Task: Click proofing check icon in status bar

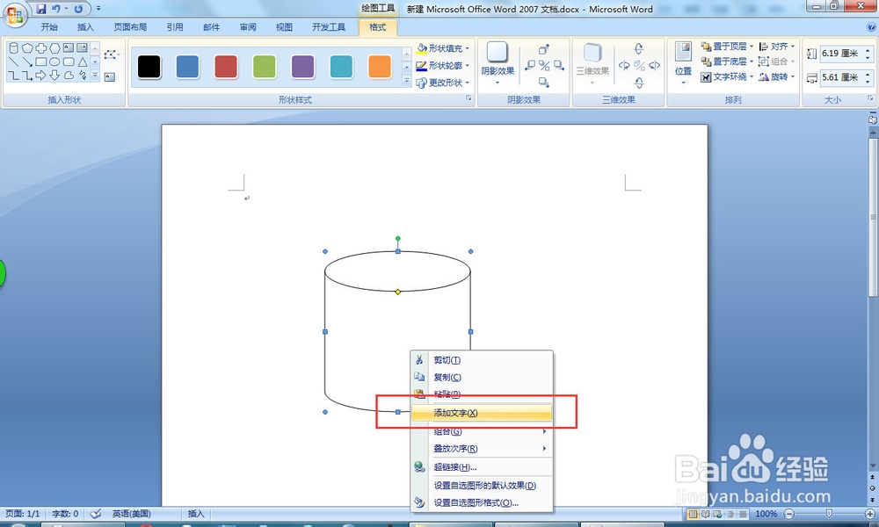Action: click(96, 514)
